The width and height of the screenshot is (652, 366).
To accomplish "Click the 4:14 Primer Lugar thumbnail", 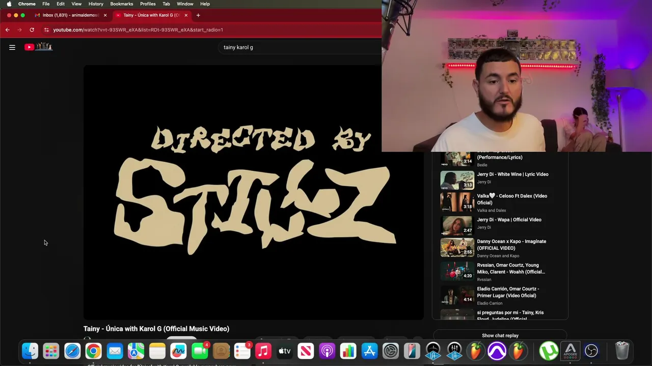I will pyautogui.click(x=457, y=295).
